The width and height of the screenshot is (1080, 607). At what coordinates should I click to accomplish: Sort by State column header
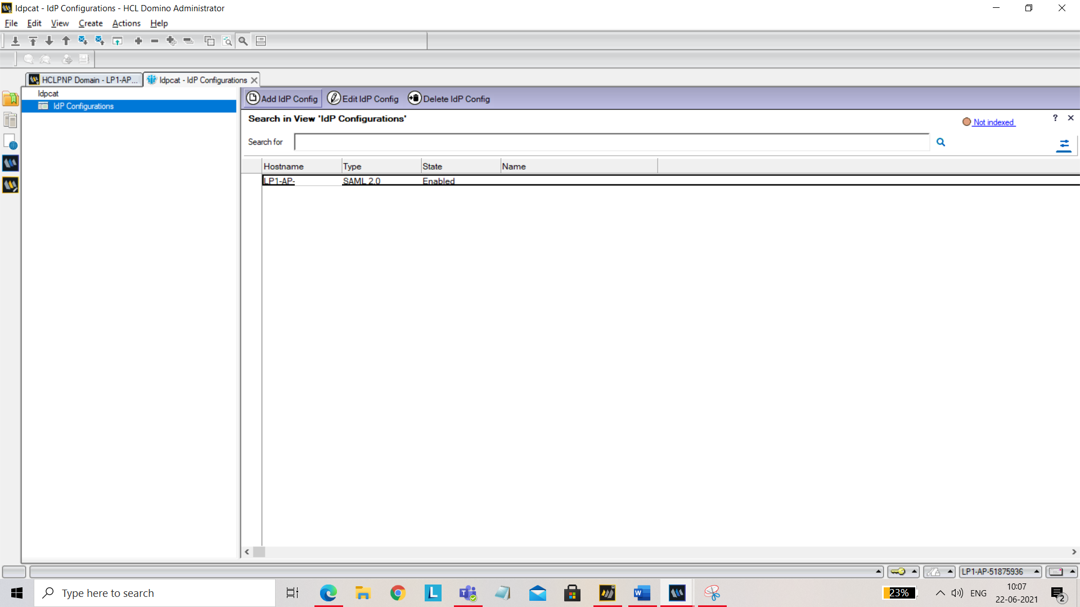(461, 166)
